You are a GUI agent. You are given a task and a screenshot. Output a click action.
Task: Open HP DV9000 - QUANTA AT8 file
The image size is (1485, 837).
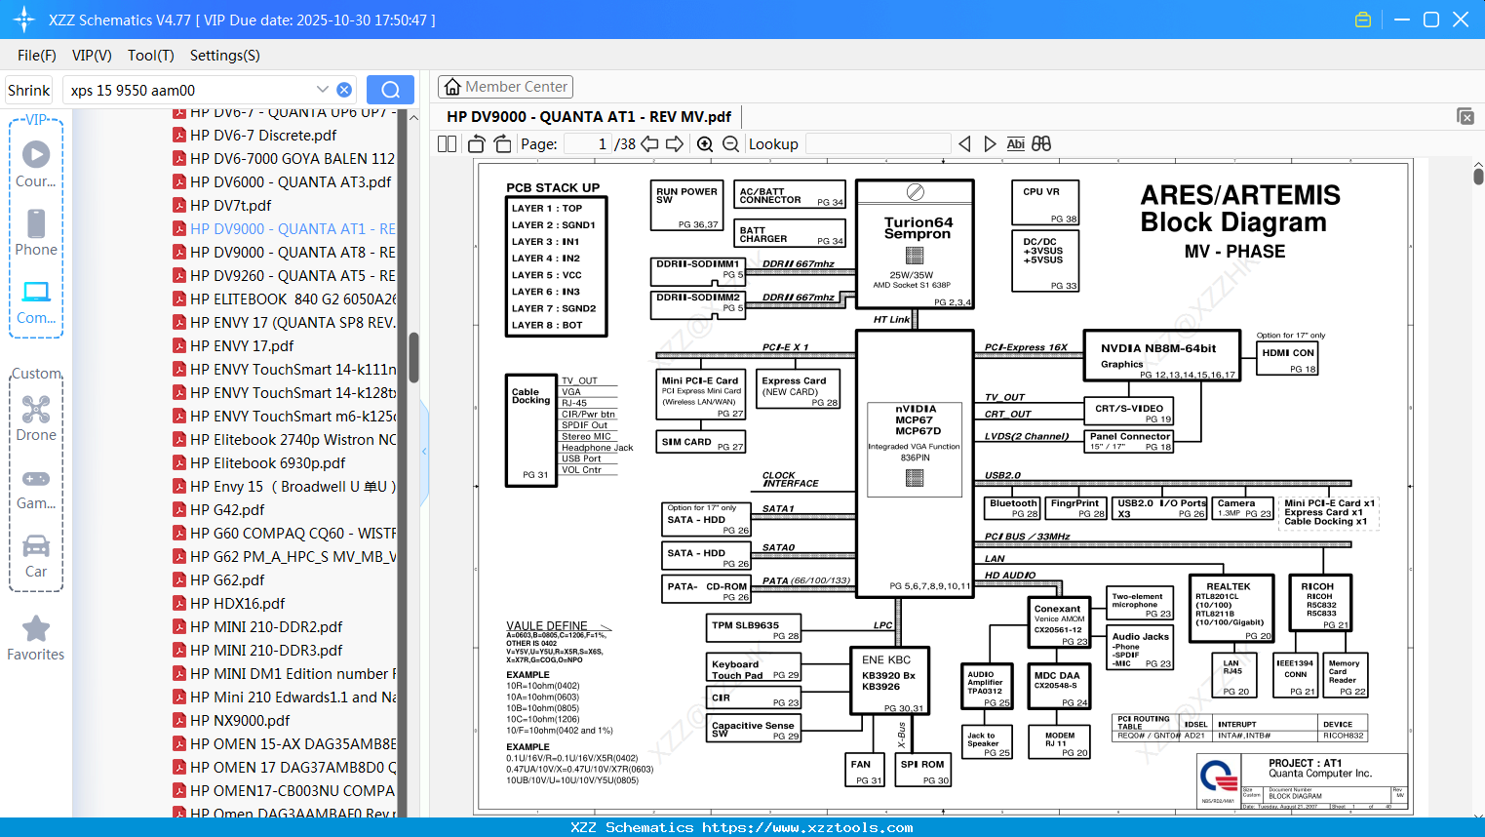click(293, 253)
